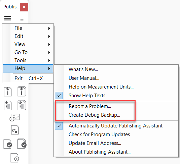Select Report a Problem...
The height and width of the screenshot is (164, 180).
116,106
